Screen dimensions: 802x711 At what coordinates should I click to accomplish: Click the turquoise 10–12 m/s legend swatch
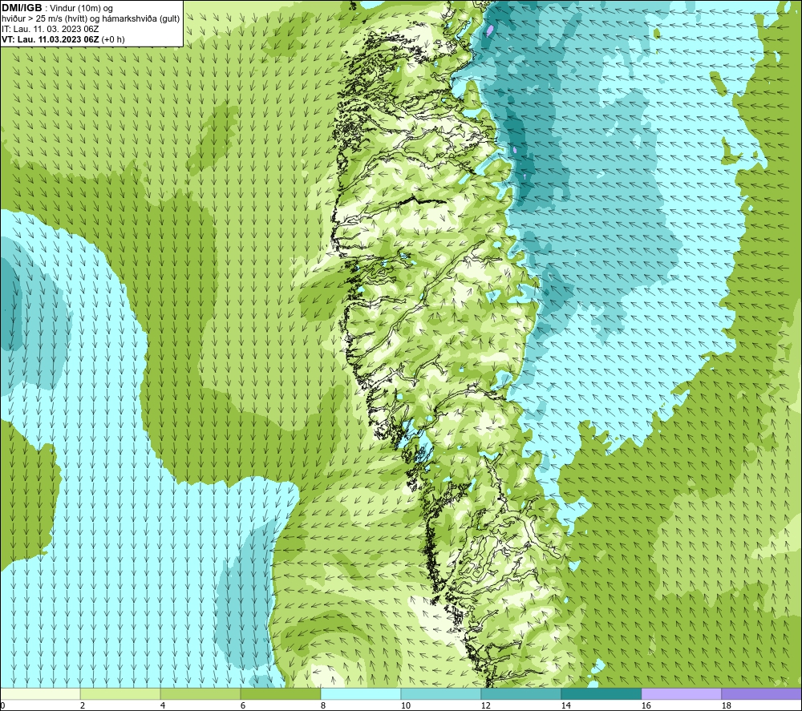[x=441, y=693]
